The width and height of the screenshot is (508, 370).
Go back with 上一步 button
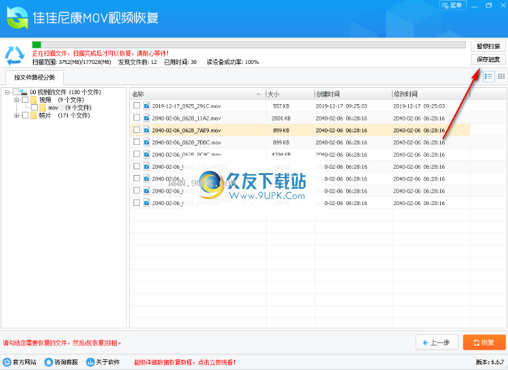tap(437, 342)
